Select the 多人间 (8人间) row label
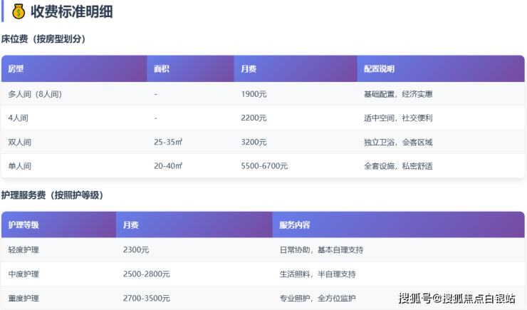The image size is (527, 310). (x=35, y=94)
